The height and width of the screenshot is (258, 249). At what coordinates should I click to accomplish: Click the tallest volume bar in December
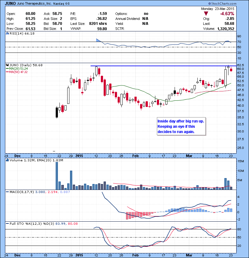click(x=57, y=176)
